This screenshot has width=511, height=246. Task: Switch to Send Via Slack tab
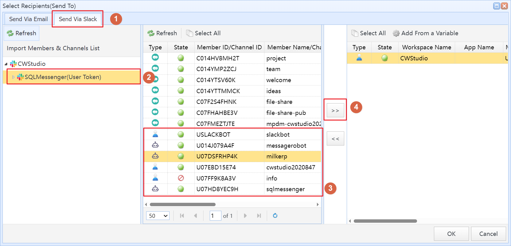click(78, 19)
